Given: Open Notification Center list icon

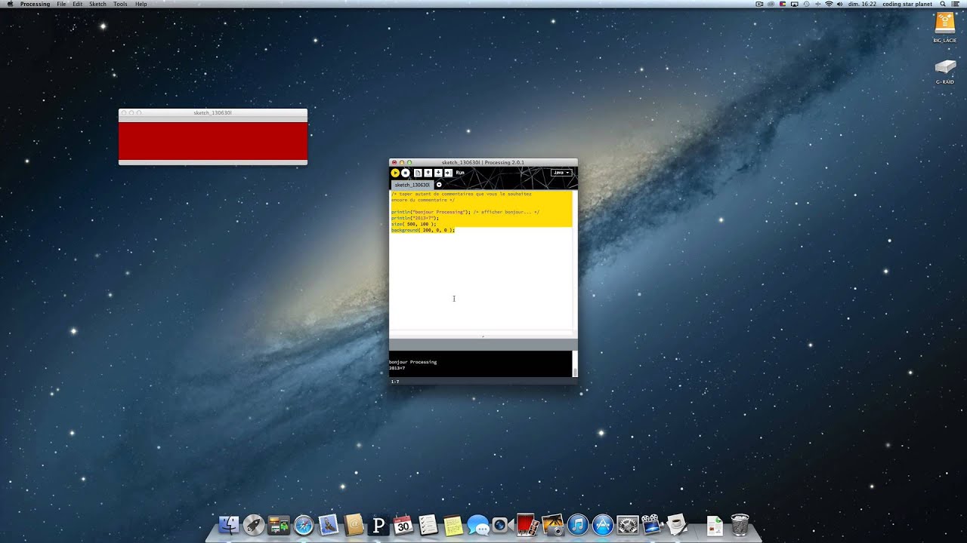Looking at the screenshot, I should coord(956,4).
